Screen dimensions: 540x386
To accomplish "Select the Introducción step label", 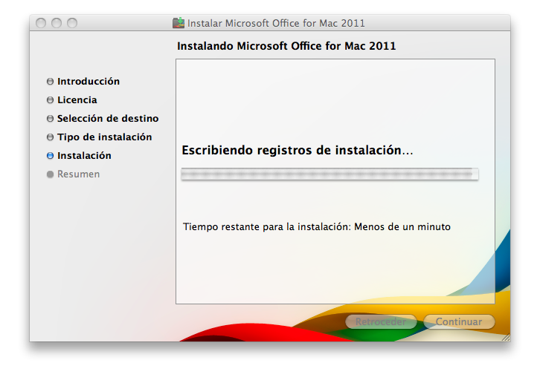I will [x=89, y=82].
